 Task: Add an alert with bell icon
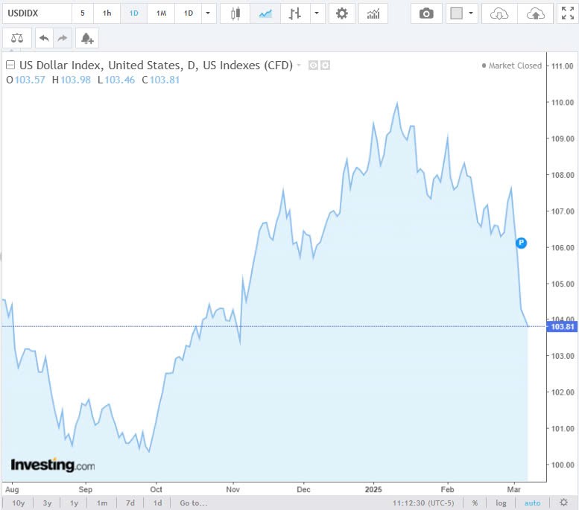(x=87, y=38)
